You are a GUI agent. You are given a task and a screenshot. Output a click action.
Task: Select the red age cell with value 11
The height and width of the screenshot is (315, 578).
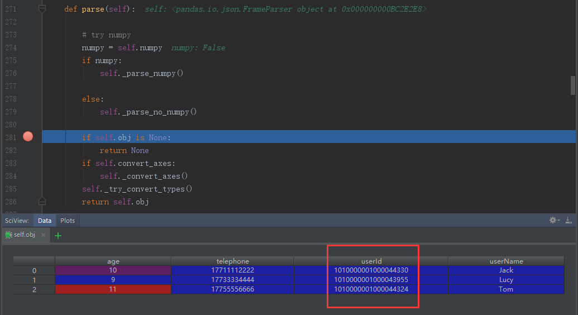113,289
